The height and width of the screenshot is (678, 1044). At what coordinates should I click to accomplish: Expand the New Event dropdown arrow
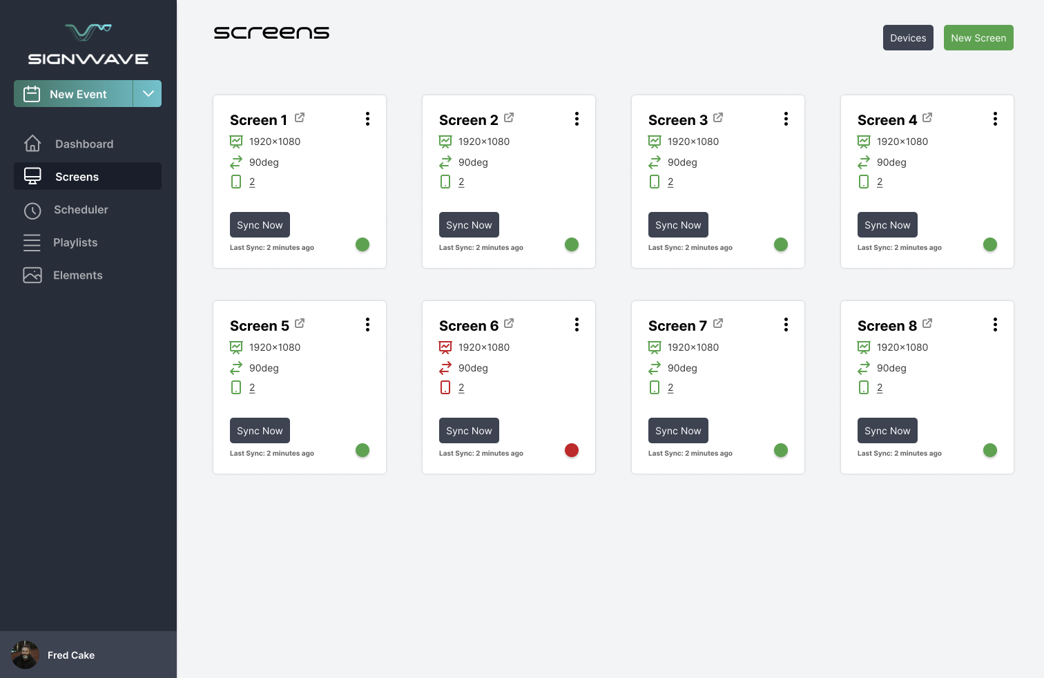click(x=148, y=94)
